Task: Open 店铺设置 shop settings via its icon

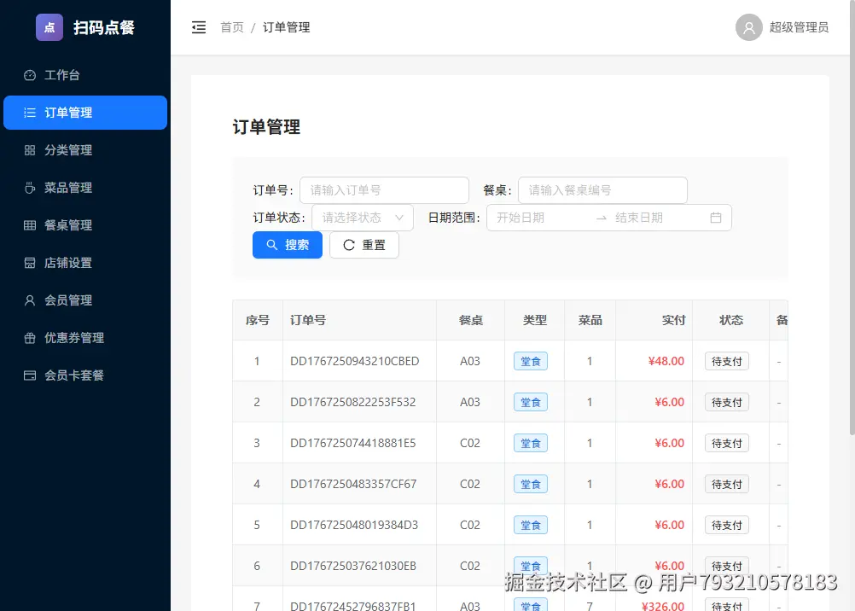Action: pos(29,263)
